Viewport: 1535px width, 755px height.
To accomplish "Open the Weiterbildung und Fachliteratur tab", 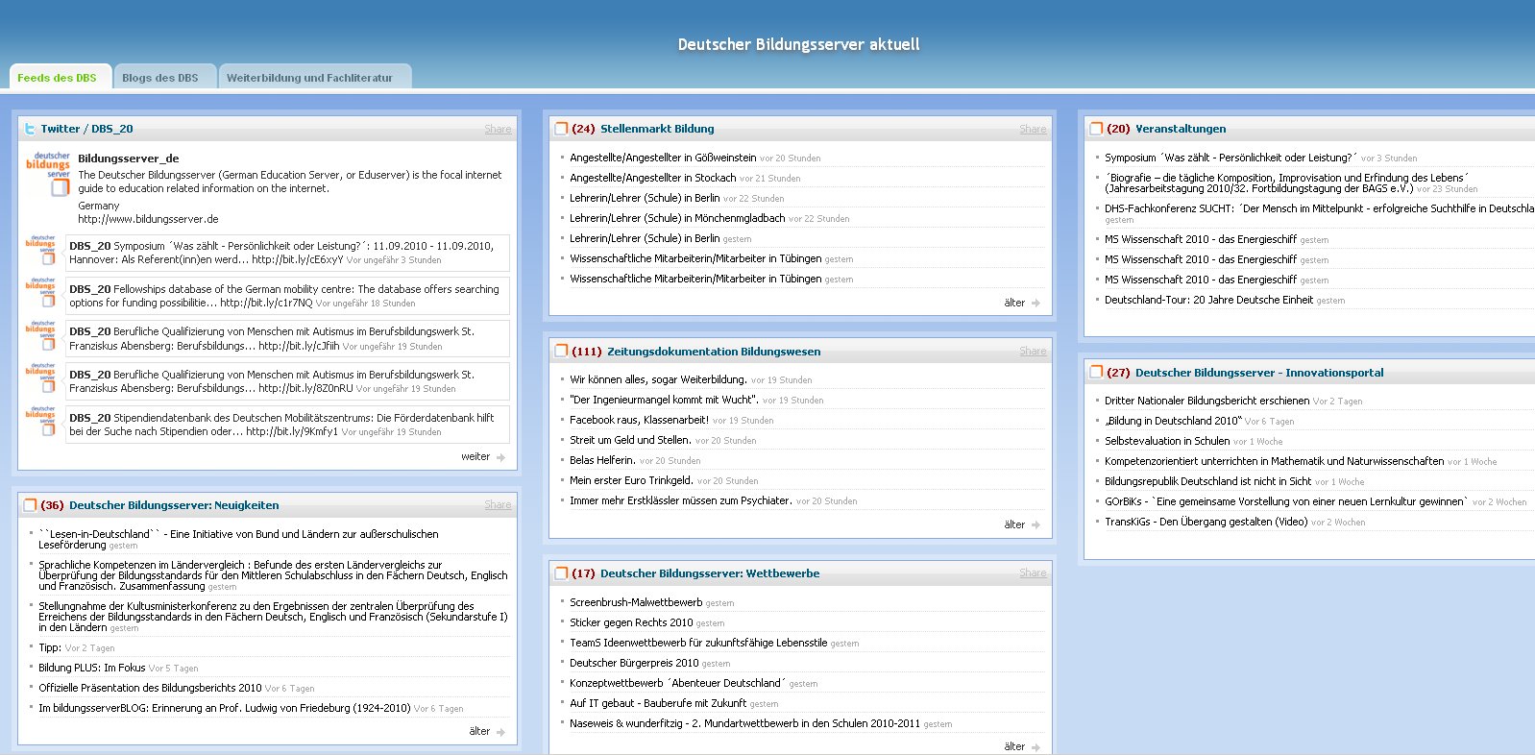I will pyautogui.click(x=309, y=78).
